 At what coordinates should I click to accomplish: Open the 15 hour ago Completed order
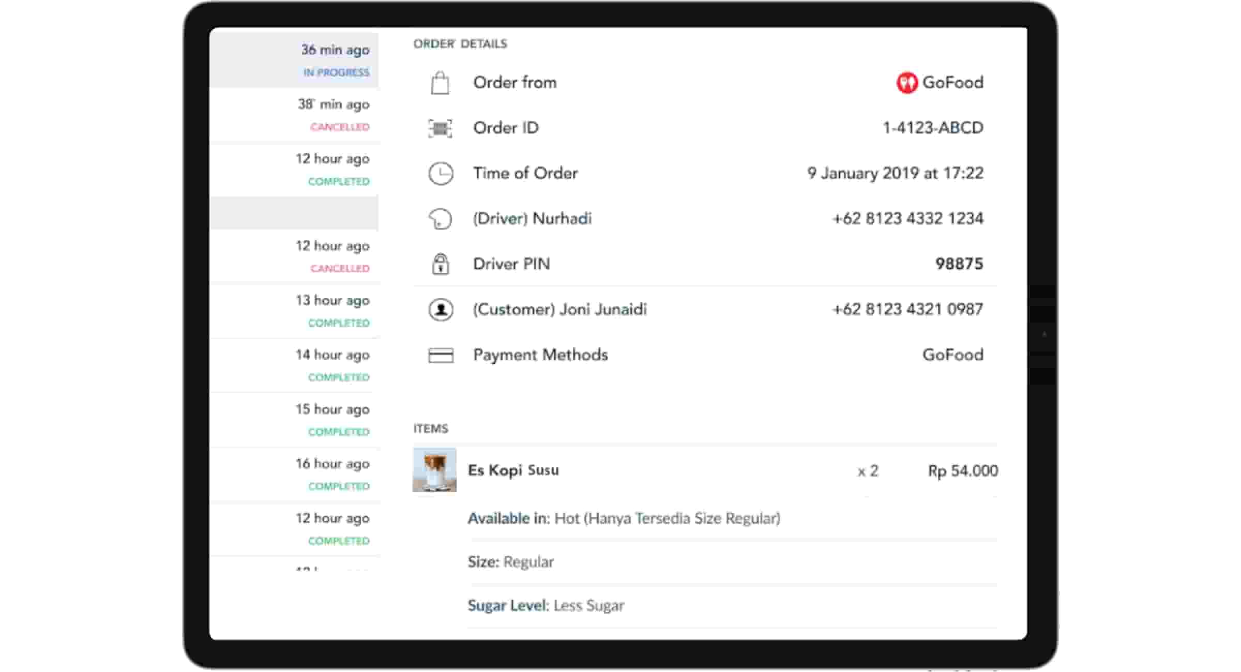coord(294,420)
